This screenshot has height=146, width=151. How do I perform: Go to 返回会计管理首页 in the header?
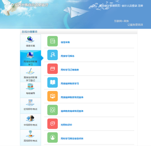pos(110,6)
